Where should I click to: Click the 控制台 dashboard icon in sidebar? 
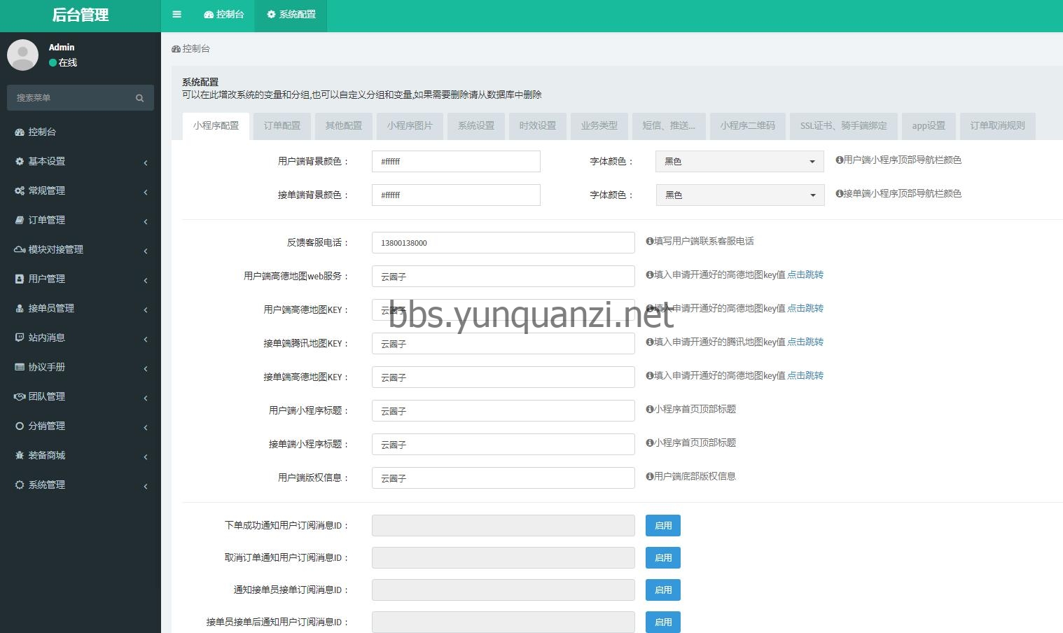coord(20,132)
